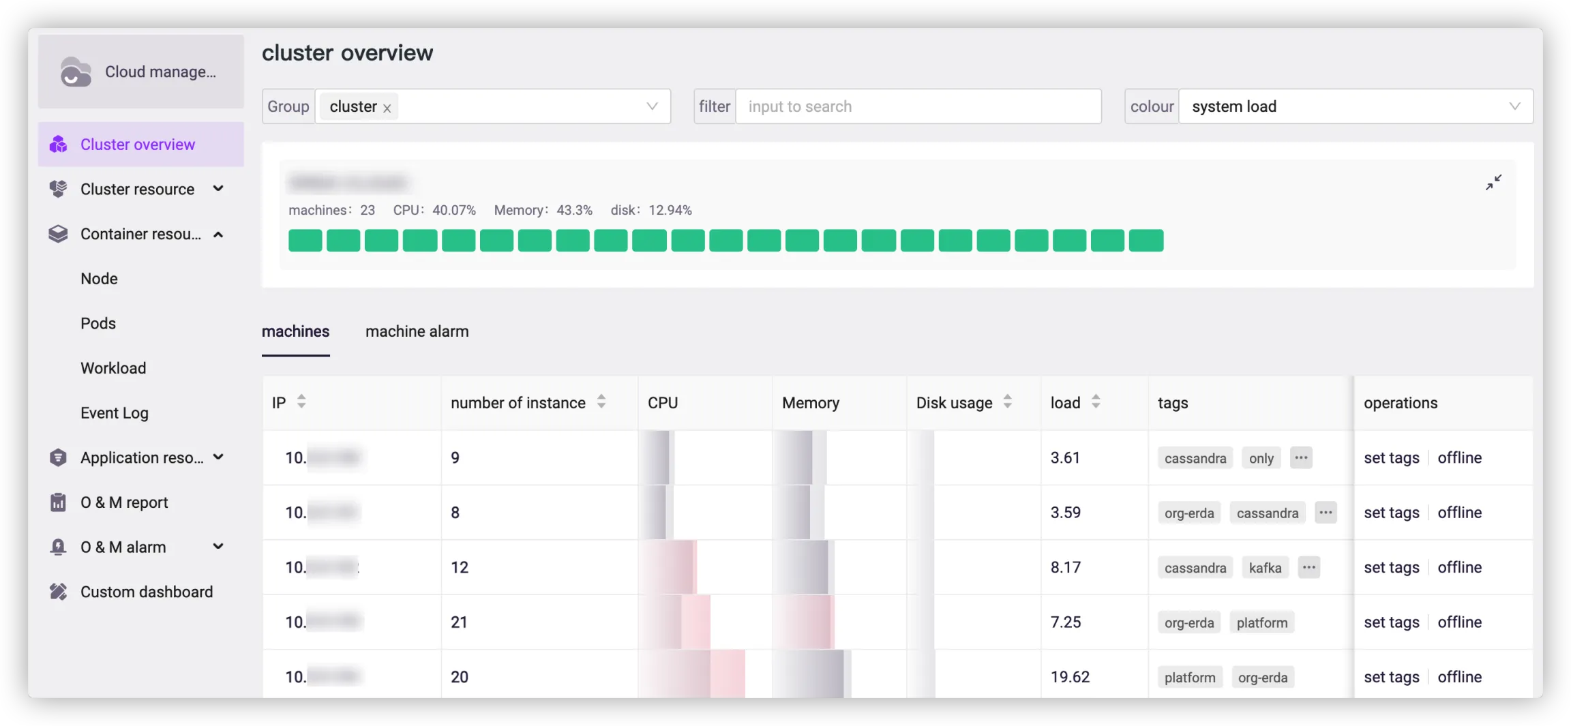The height and width of the screenshot is (726, 1571).
Task: Sort by number of instance
Action: (601, 402)
